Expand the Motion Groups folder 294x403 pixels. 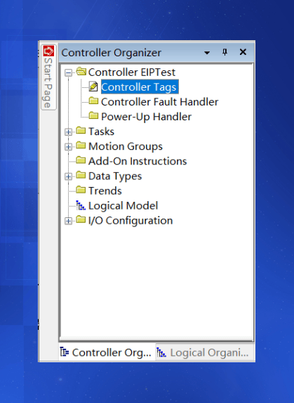coord(68,147)
